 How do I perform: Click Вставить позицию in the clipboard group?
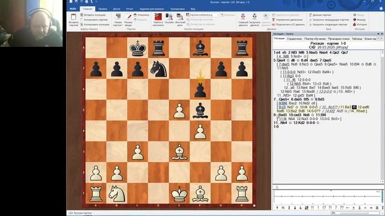(x=93, y=15)
